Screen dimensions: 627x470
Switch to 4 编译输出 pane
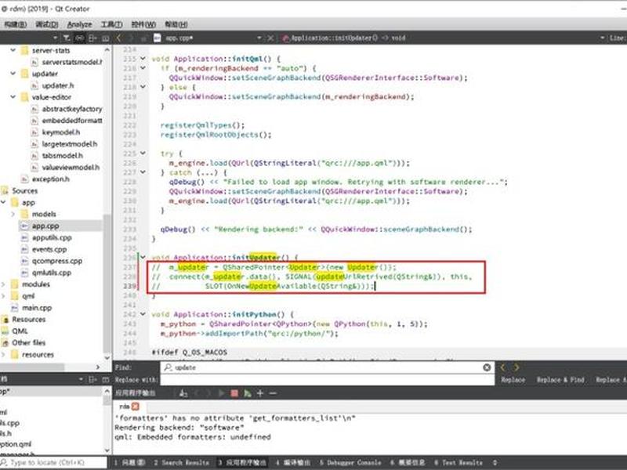[x=292, y=463]
